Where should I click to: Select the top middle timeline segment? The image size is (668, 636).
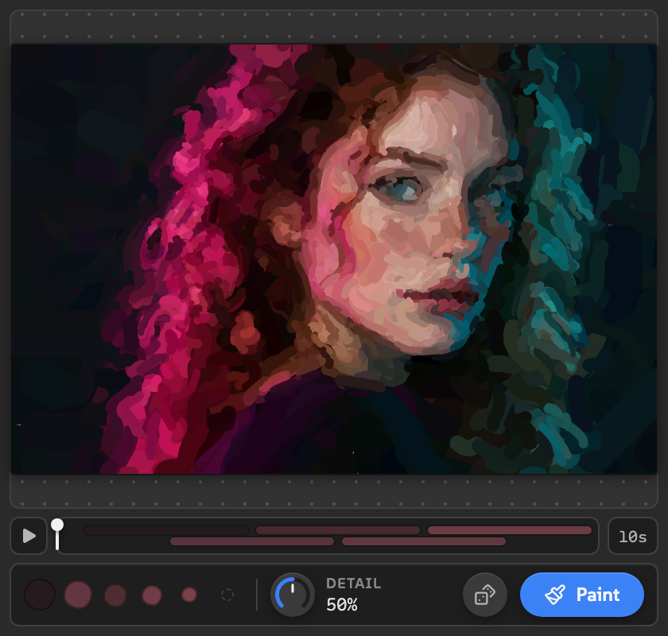point(338,530)
